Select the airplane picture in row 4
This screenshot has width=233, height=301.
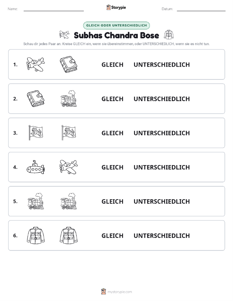[69, 167]
